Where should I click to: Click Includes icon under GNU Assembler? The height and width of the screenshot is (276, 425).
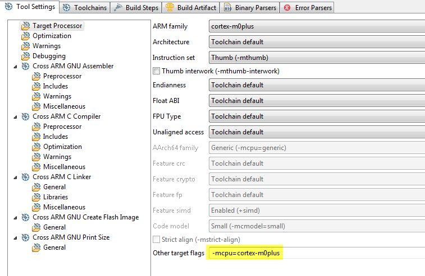pyautogui.click(x=36, y=86)
